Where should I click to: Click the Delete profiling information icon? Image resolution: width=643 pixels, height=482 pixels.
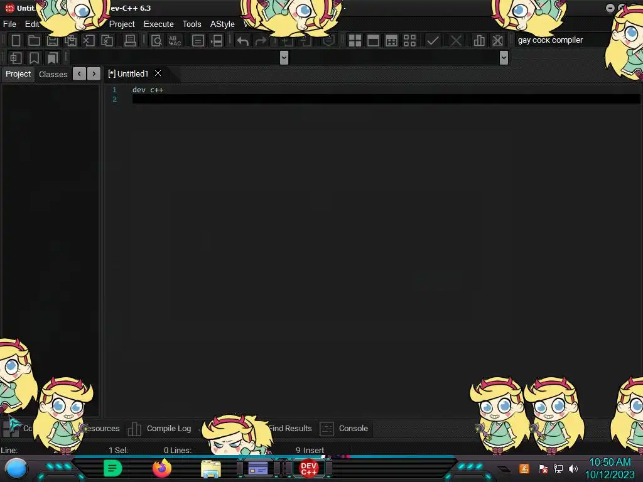coord(497,40)
